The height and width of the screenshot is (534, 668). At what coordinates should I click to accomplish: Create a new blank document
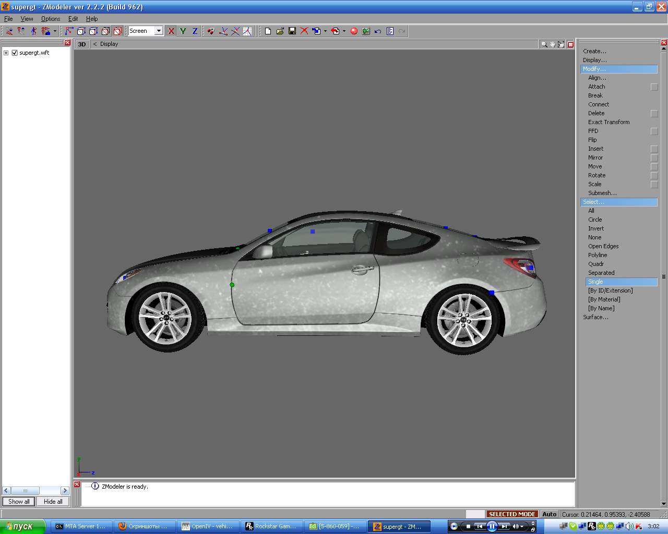click(x=268, y=31)
